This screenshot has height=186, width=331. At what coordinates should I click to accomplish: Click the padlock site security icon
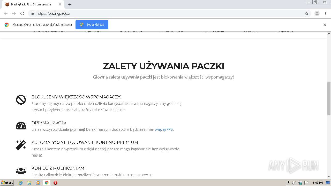[x=32, y=13]
